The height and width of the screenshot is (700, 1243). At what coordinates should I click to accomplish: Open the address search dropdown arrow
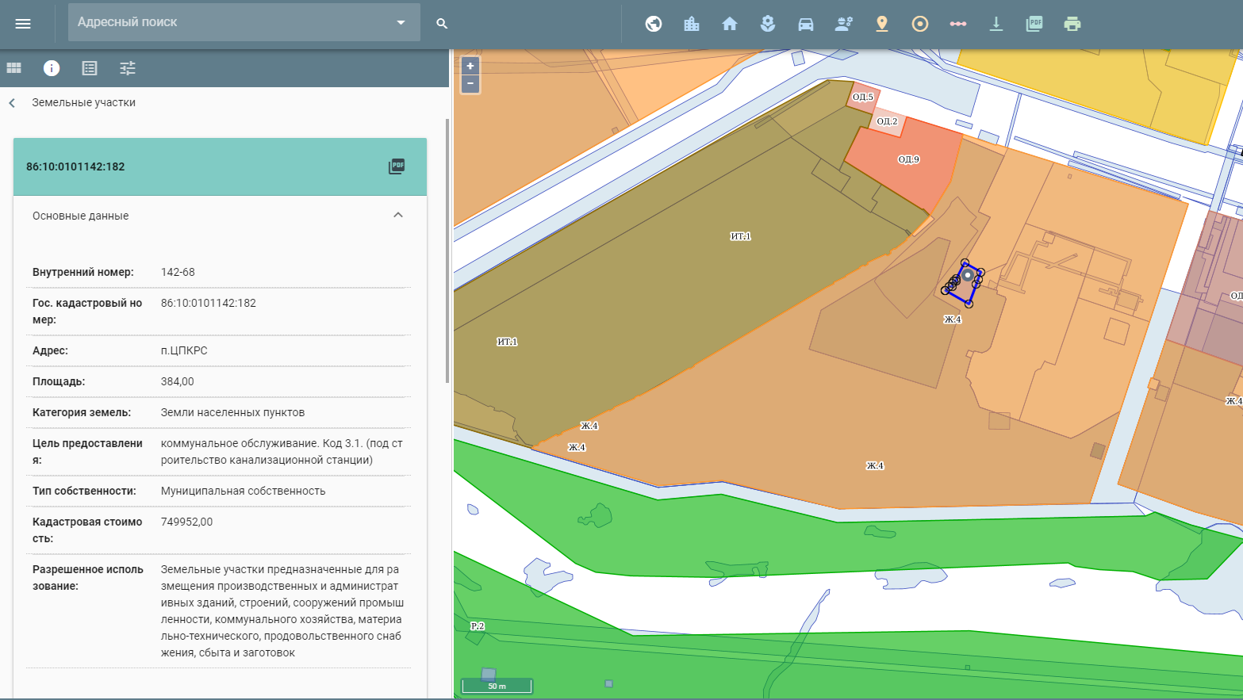tap(401, 23)
